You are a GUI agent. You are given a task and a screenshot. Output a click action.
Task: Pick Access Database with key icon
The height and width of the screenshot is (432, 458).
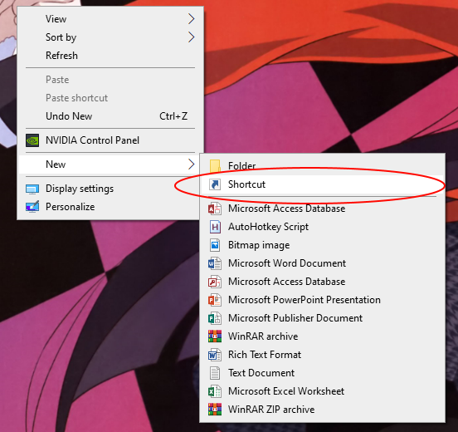[x=322, y=282]
